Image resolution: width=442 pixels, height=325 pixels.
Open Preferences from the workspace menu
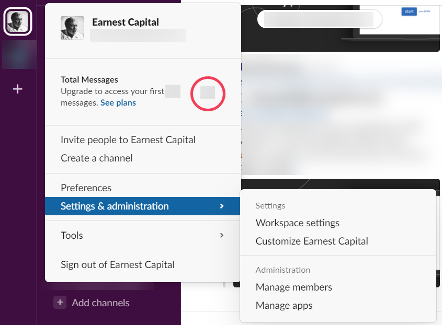[86, 188]
